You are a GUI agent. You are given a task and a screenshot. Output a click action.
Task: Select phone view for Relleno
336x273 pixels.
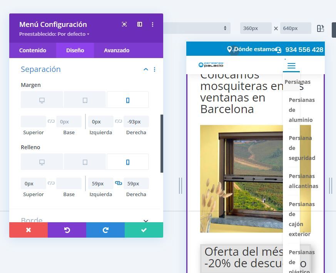128,162
